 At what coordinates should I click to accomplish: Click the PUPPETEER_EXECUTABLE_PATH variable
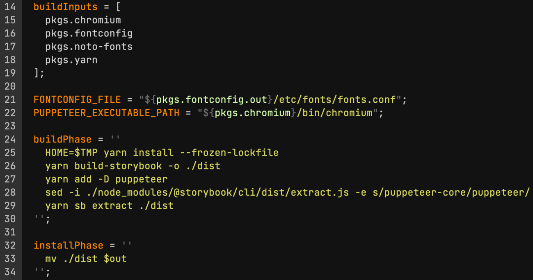click(x=106, y=113)
